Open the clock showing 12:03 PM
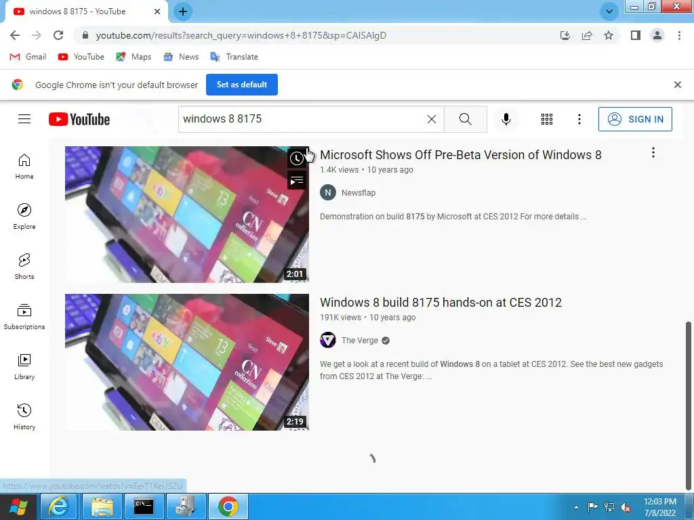 pos(660,507)
